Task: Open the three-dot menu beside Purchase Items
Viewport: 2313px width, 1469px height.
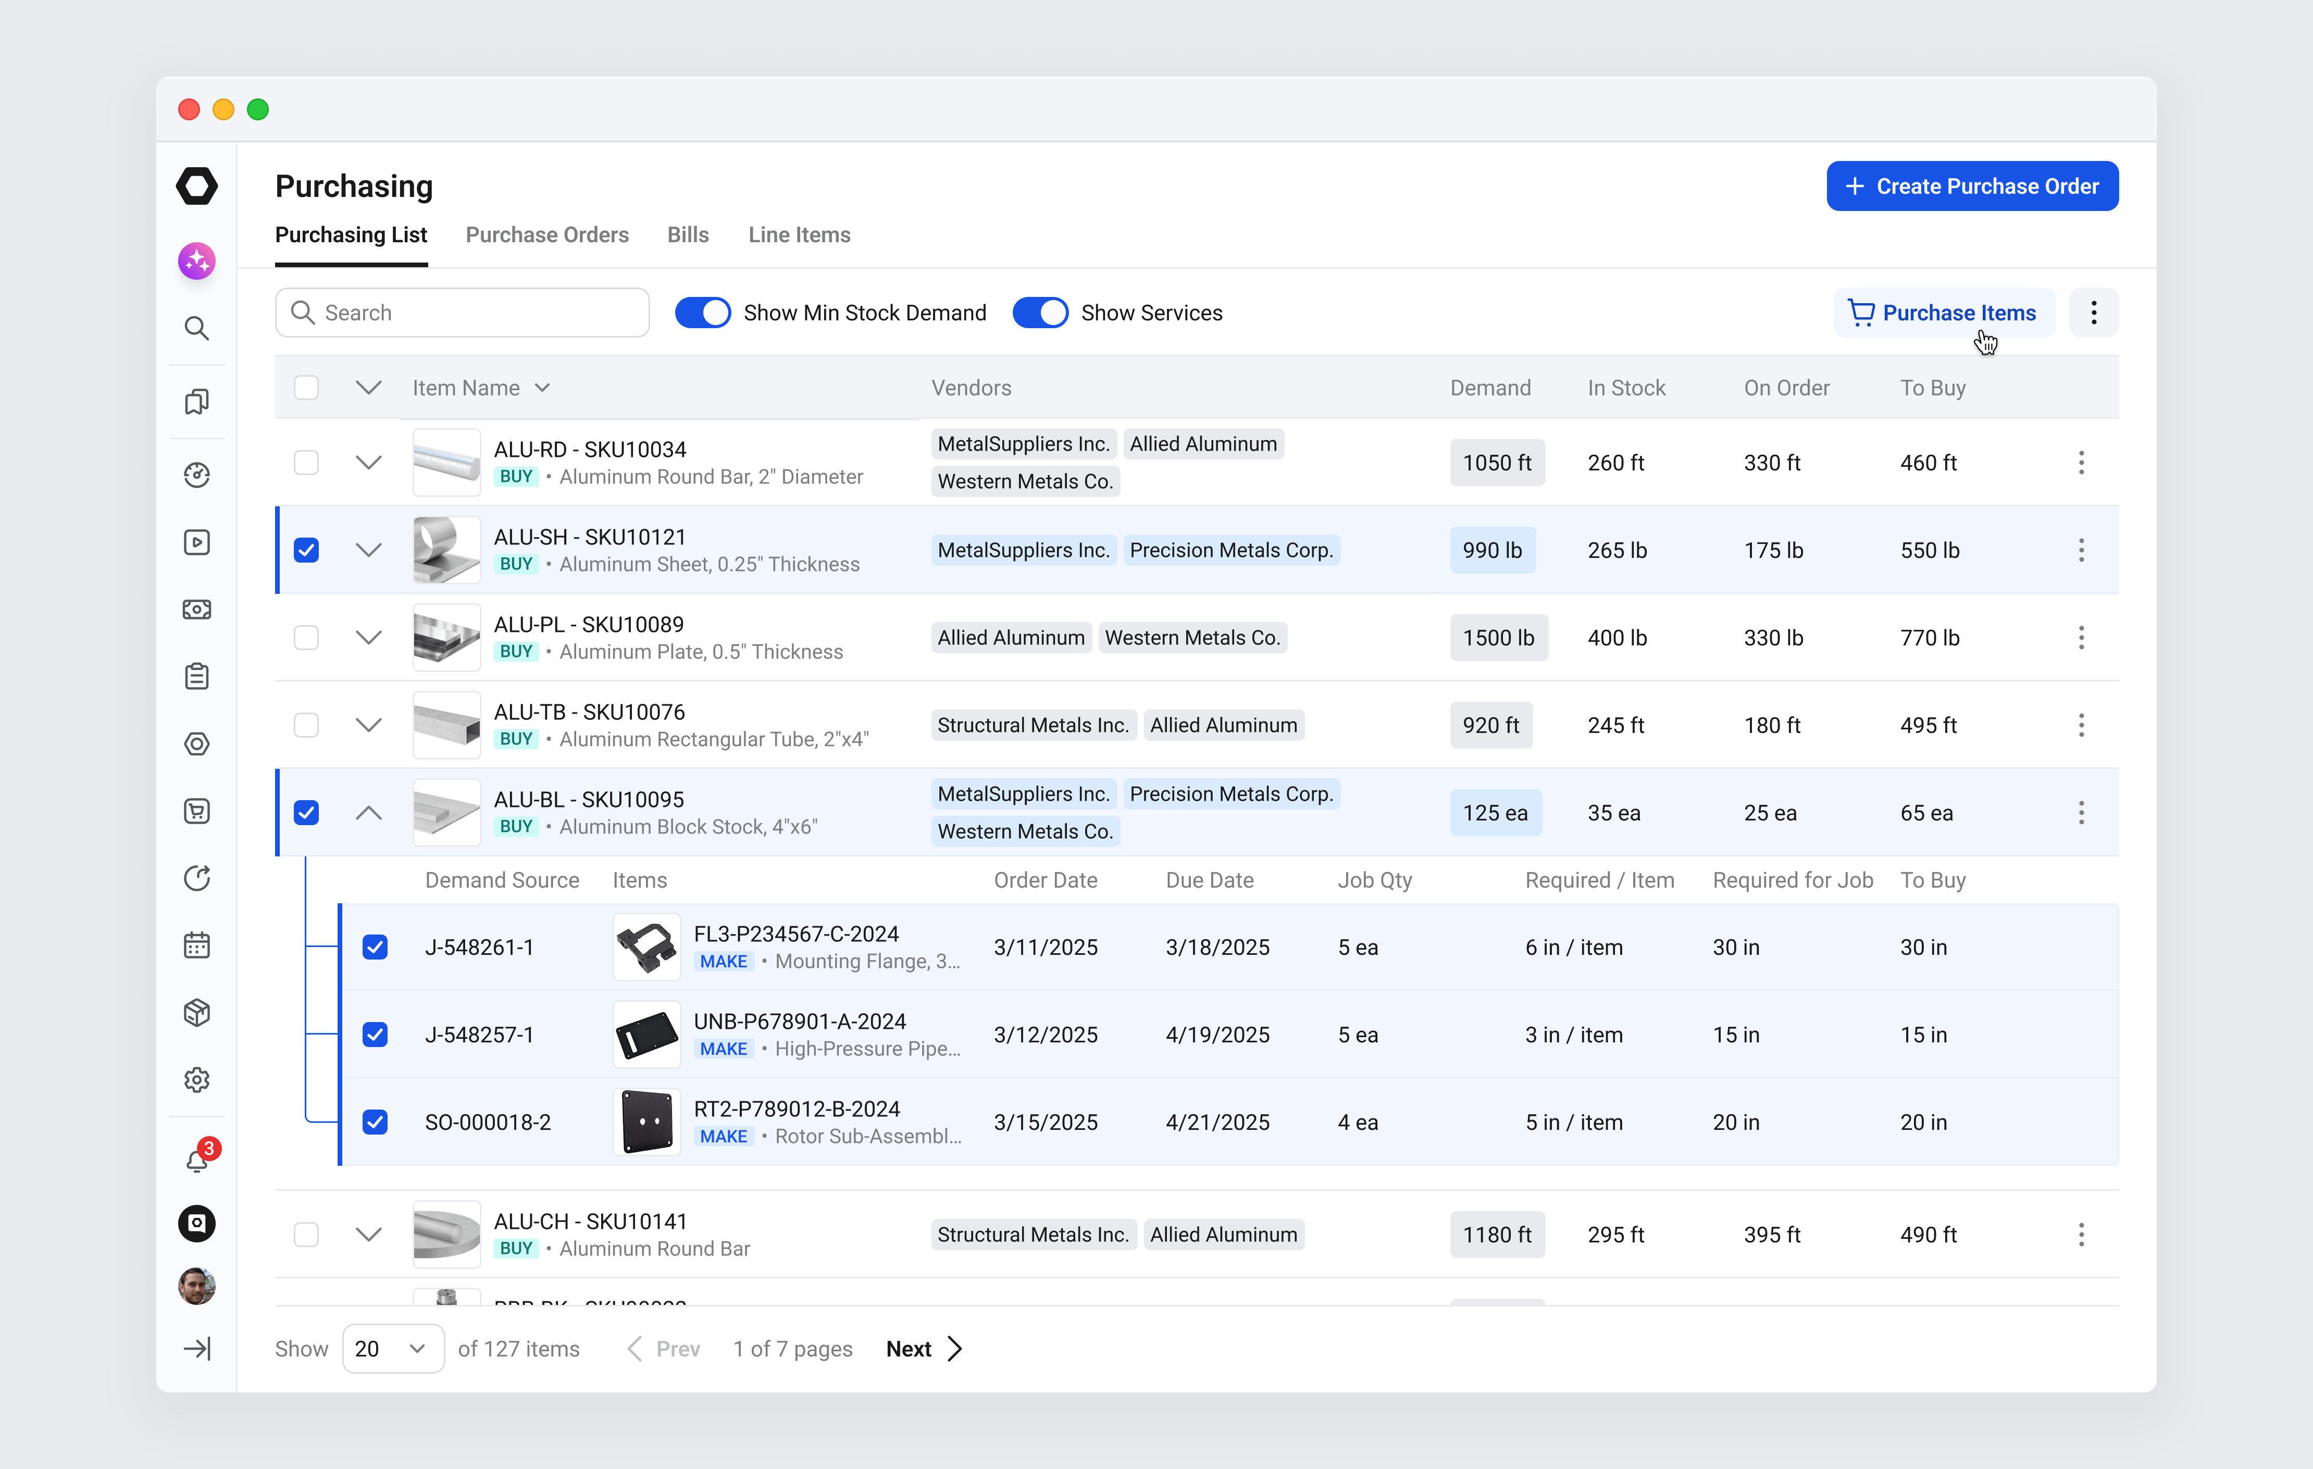Action: [2094, 312]
